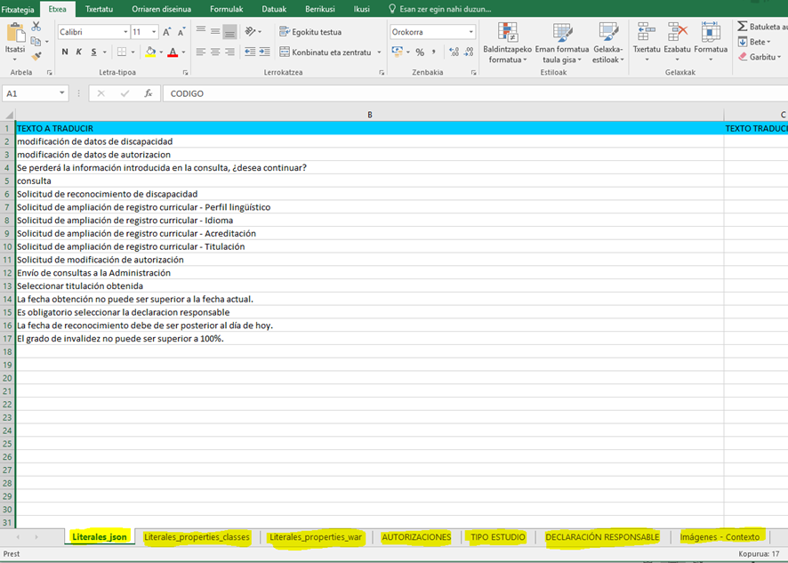This screenshot has height=563, width=788.
Task: Open the Name Box dropdown arrow
Action: pos(62,93)
